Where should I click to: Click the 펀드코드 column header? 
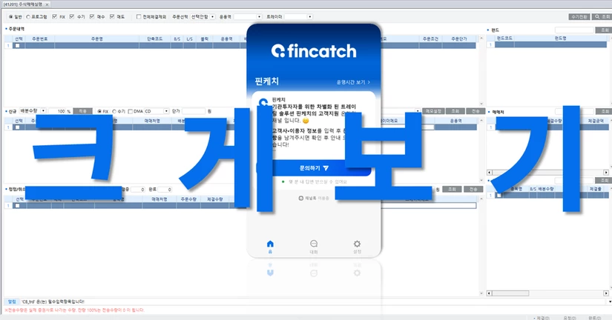tap(504, 39)
